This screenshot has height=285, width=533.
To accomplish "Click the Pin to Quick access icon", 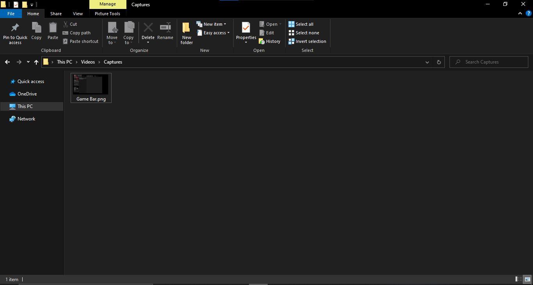I will click(15, 28).
